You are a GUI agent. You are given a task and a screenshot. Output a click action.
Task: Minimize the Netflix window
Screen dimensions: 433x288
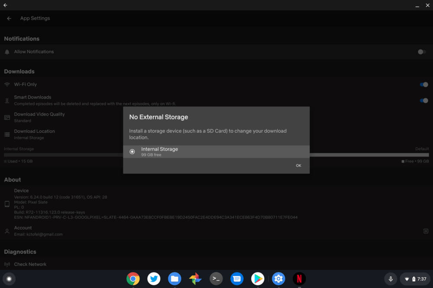point(417,5)
